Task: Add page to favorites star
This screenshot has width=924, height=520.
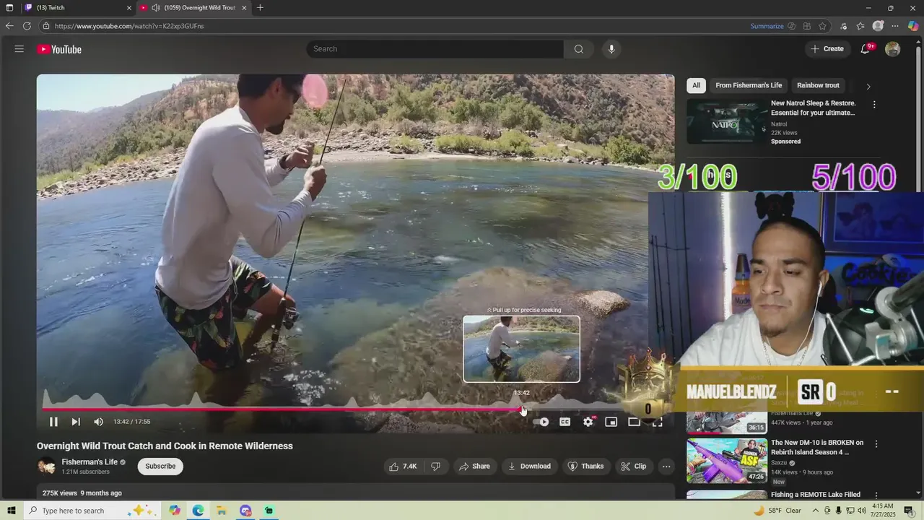Action: (x=822, y=26)
